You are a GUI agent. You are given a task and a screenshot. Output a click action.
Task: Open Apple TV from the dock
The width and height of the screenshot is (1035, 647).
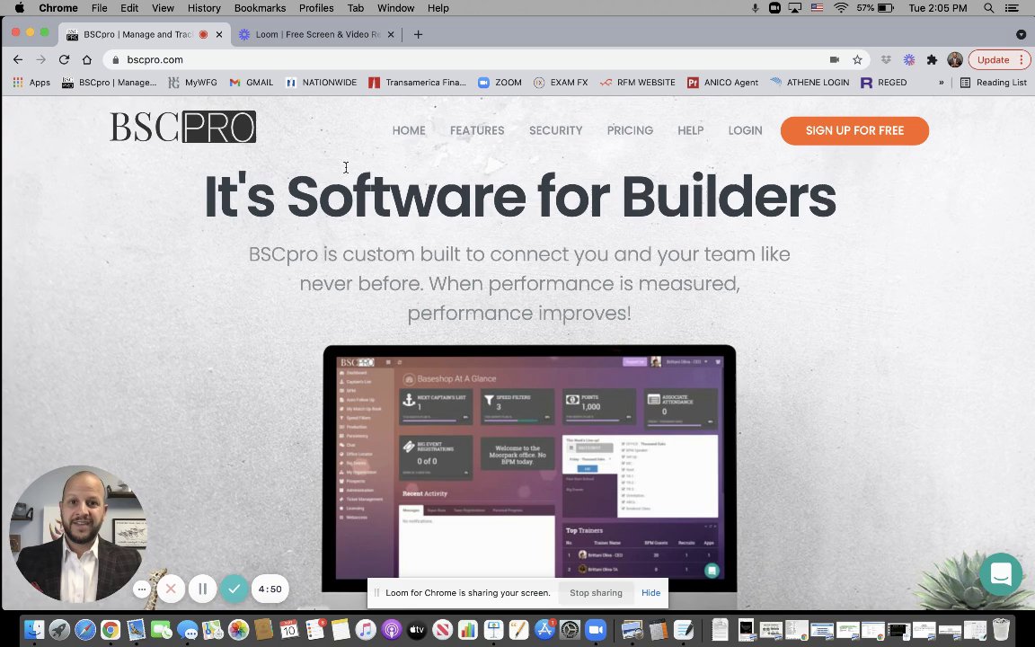click(417, 629)
